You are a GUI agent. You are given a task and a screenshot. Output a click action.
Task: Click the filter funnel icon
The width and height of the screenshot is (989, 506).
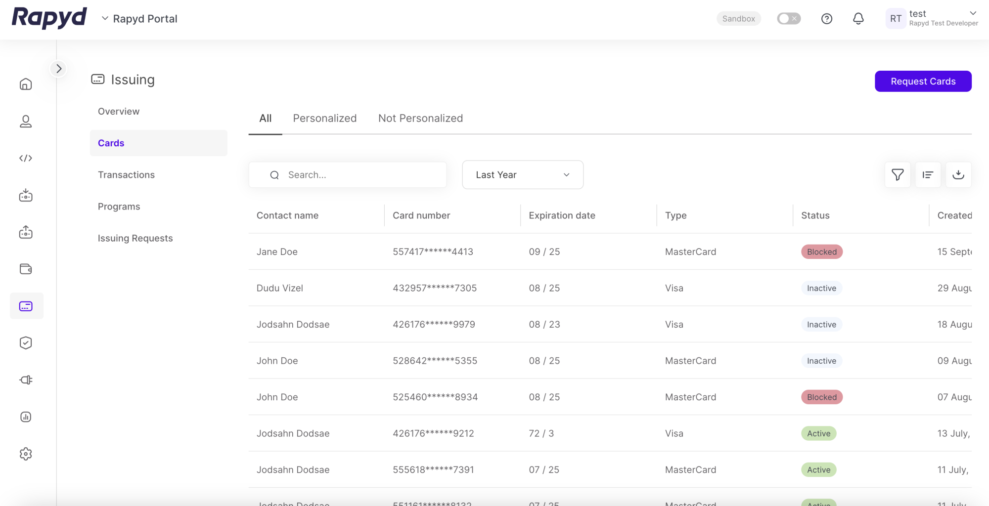pyautogui.click(x=898, y=174)
